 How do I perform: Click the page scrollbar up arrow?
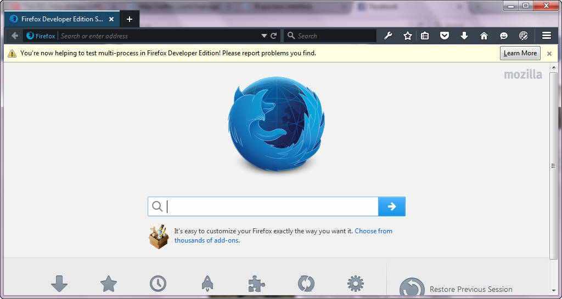click(x=554, y=67)
